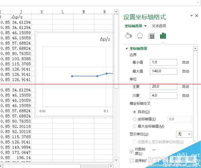Select the Axis Options bar chart icon
This screenshot has height=168, width=201.
(163, 36)
